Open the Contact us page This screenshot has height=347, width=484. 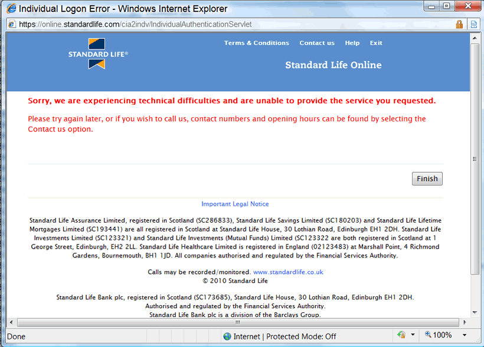pos(317,43)
